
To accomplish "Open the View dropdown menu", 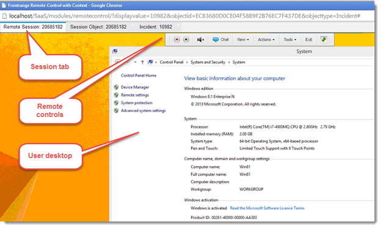I will tap(243, 40).
